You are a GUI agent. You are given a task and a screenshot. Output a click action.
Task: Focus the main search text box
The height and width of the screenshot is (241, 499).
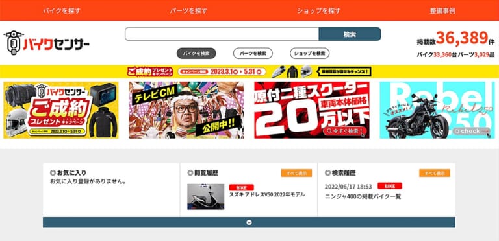click(222, 34)
